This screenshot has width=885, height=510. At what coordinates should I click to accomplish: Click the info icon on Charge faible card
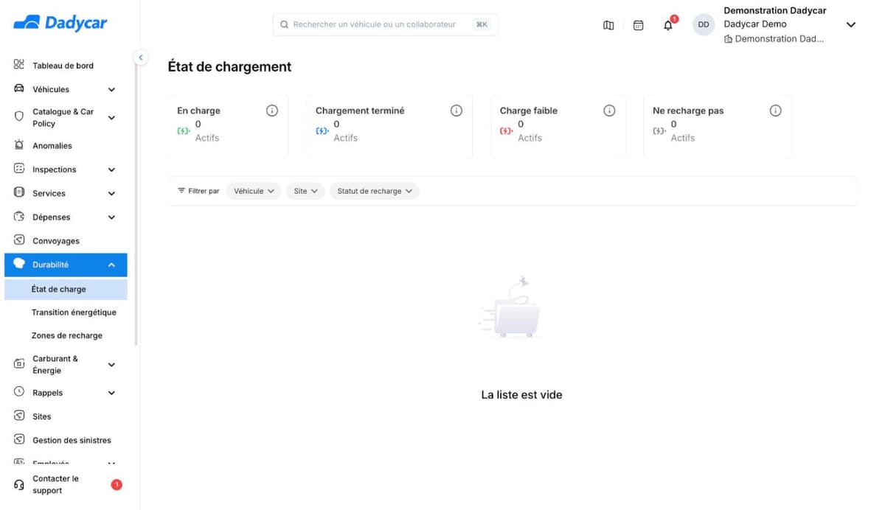tap(609, 111)
